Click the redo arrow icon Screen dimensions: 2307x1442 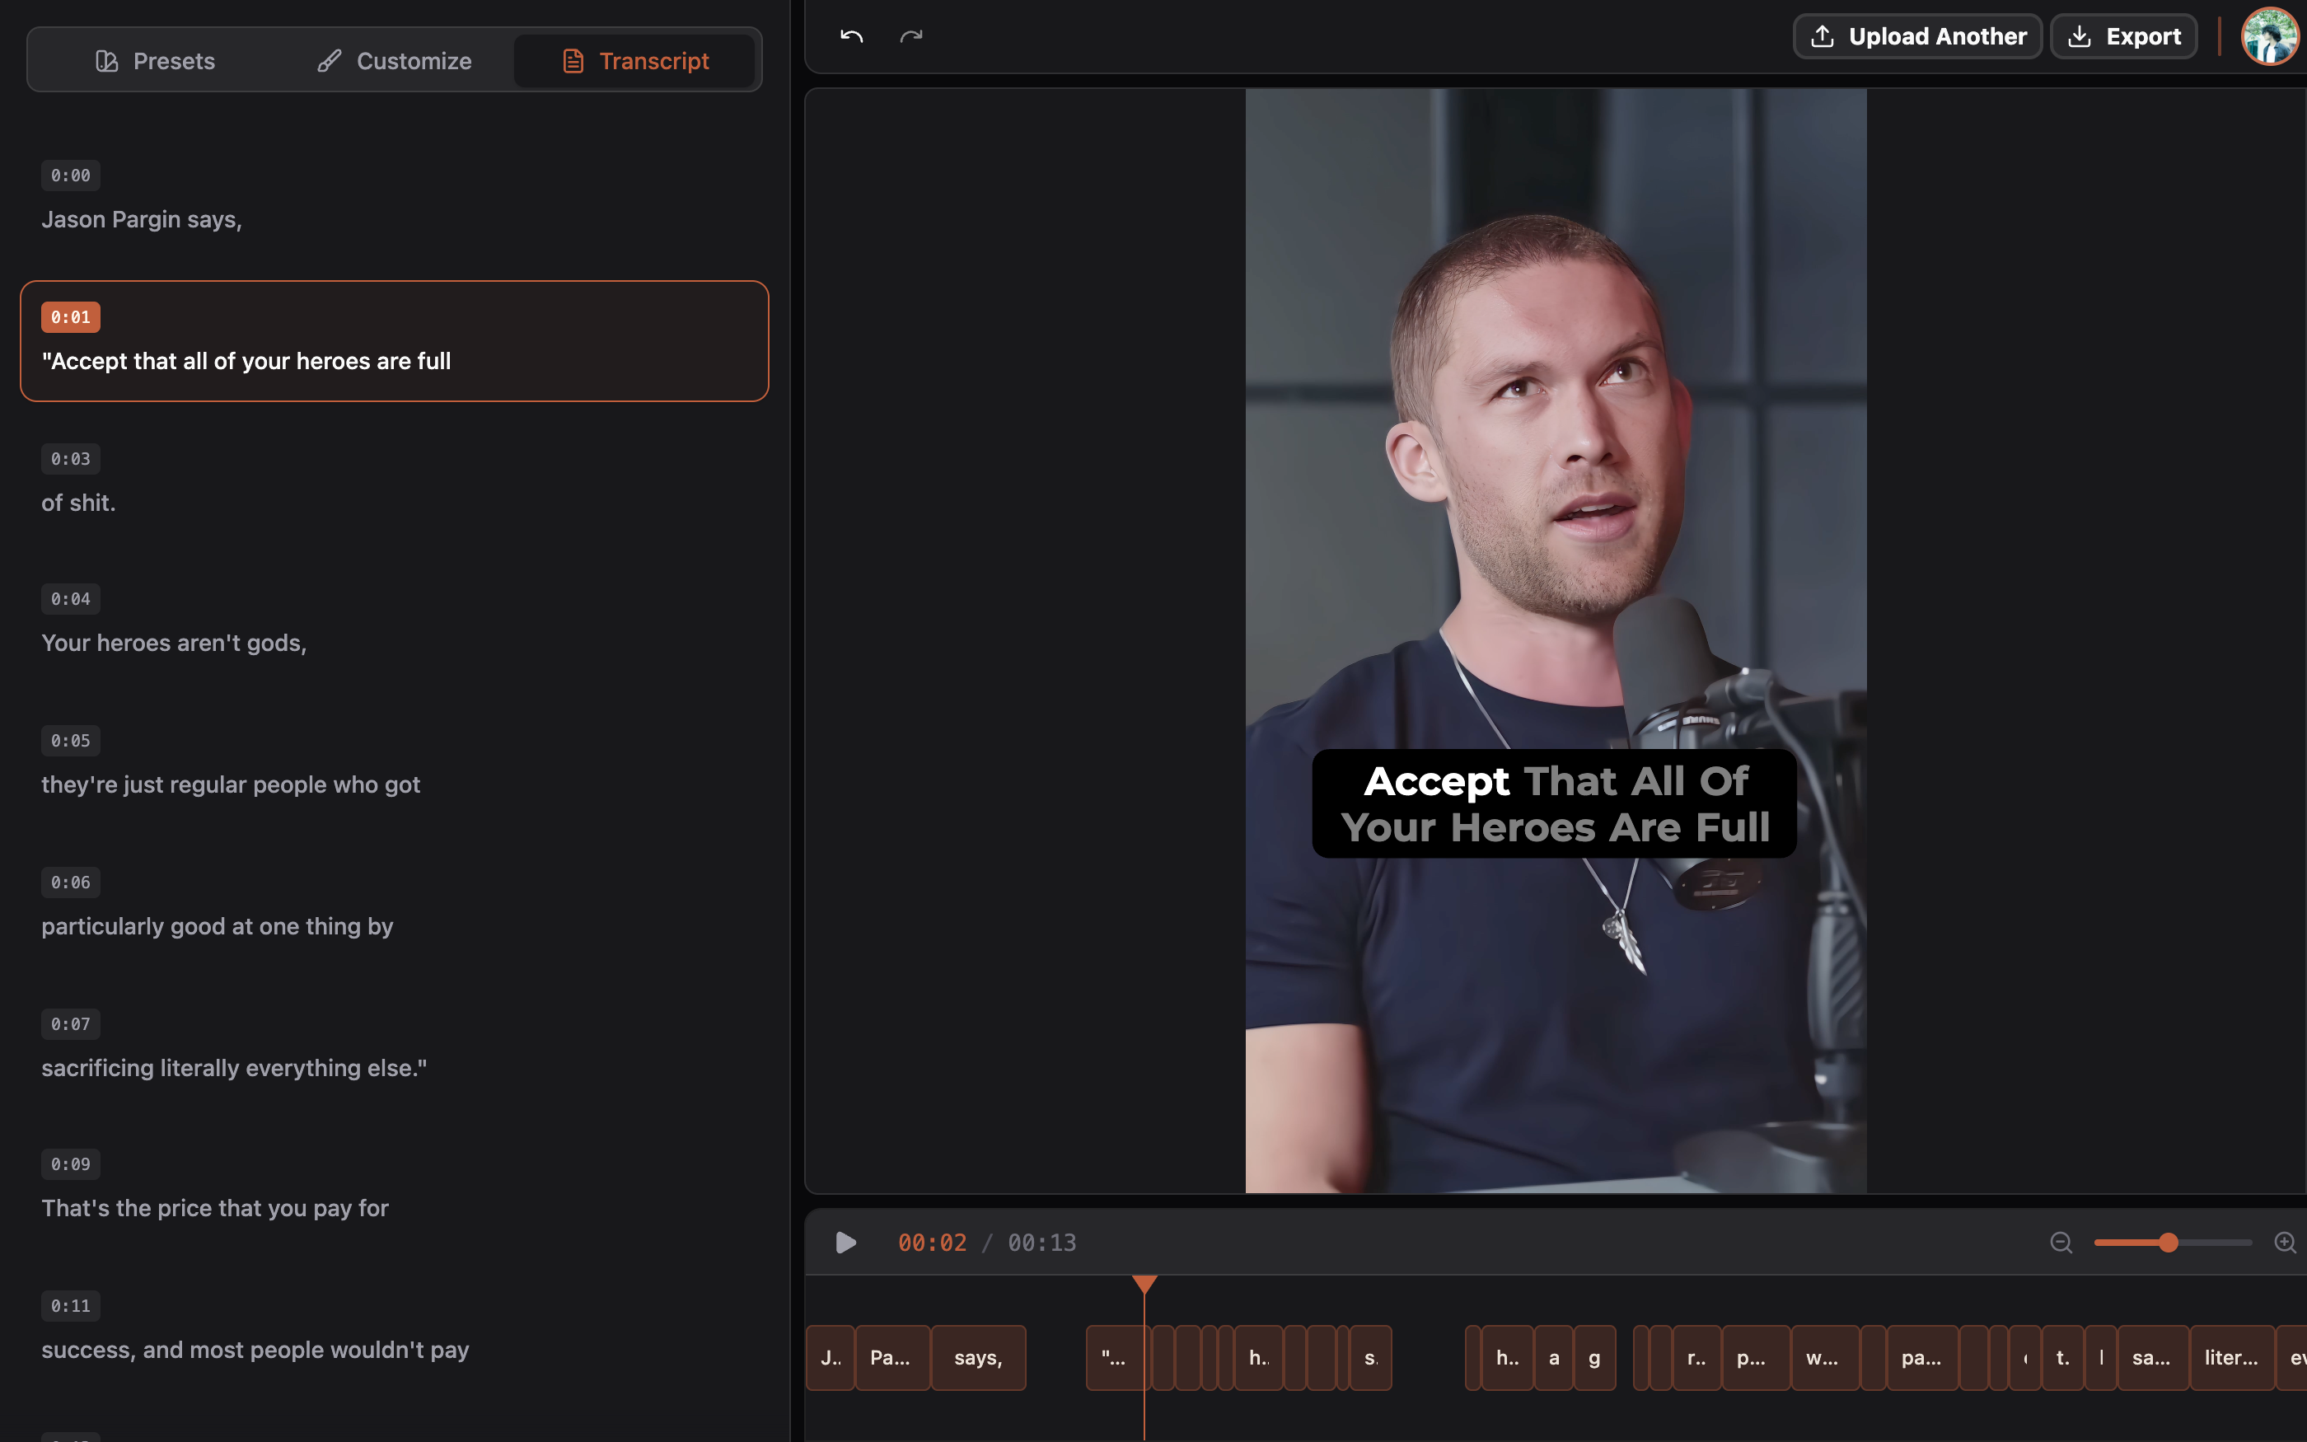point(911,36)
